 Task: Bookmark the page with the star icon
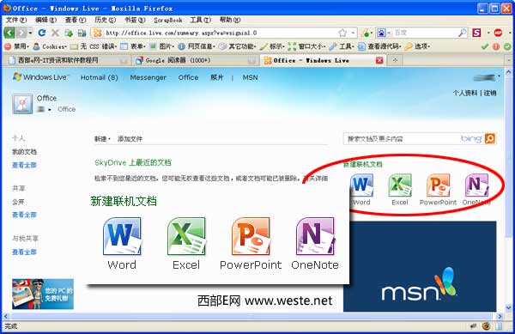[342, 33]
